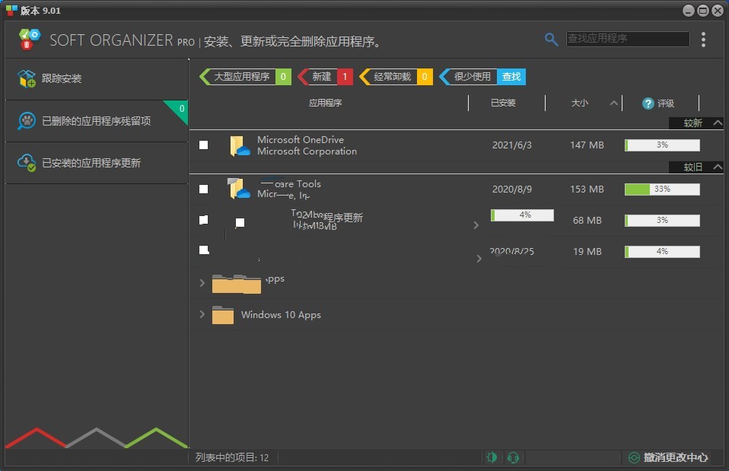The image size is (729, 471).
Task: Expand the Windows 10 Apps folder
Action: (x=202, y=314)
